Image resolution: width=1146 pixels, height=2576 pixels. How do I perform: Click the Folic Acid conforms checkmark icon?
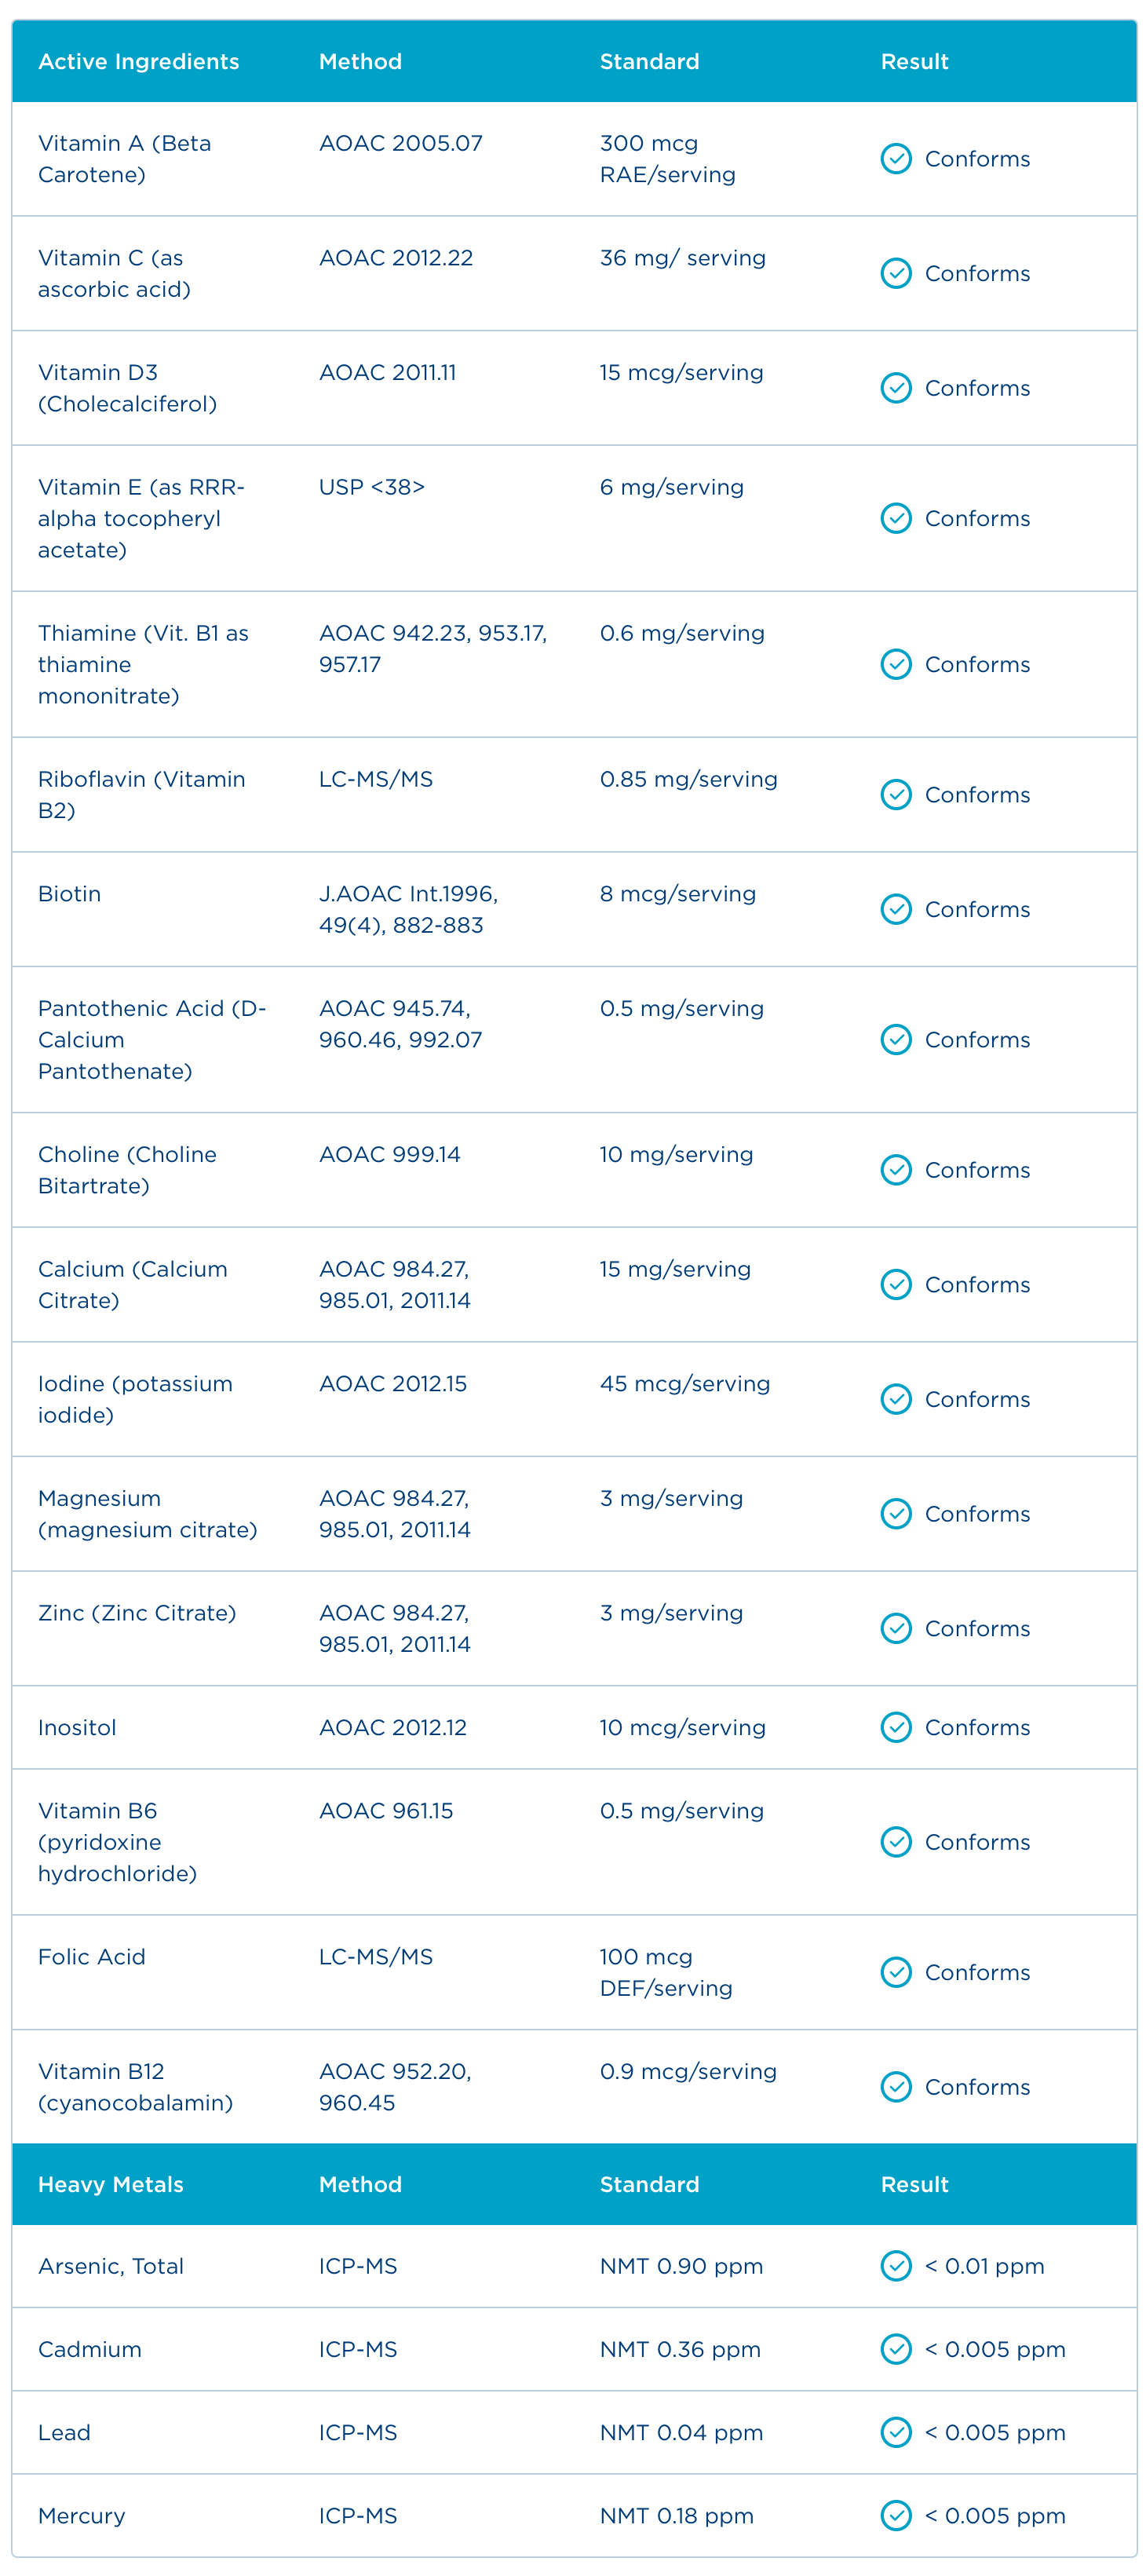pos(895,1972)
